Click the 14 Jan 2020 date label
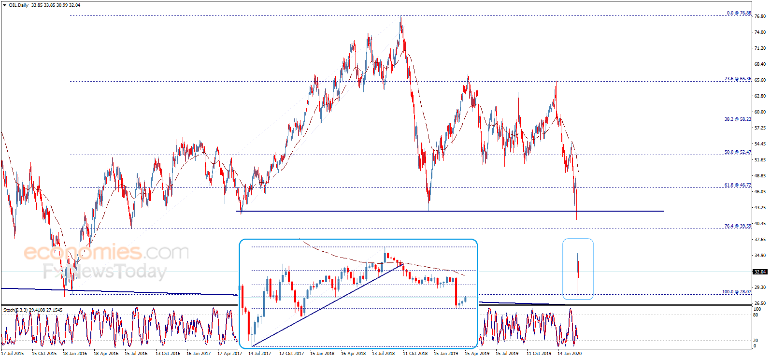 (x=570, y=354)
